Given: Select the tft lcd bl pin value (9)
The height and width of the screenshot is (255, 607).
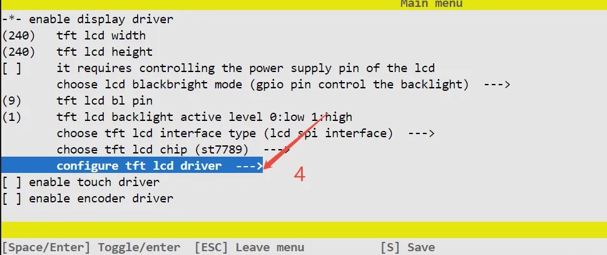Looking at the screenshot, I should point(12,101).
